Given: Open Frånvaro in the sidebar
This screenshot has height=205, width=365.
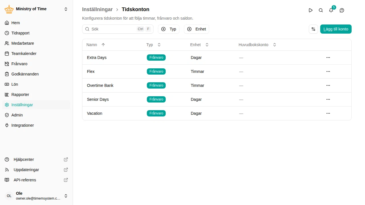Looking at the screenshot, I should (36, 64).
